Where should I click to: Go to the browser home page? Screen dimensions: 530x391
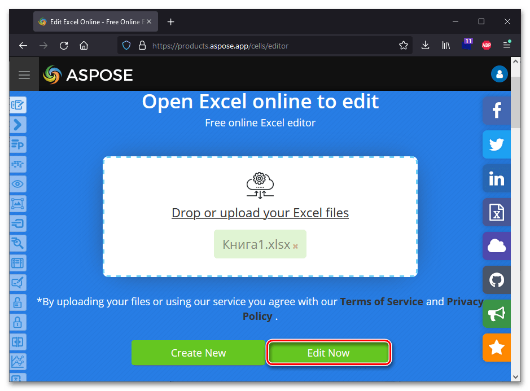[84, 46]
